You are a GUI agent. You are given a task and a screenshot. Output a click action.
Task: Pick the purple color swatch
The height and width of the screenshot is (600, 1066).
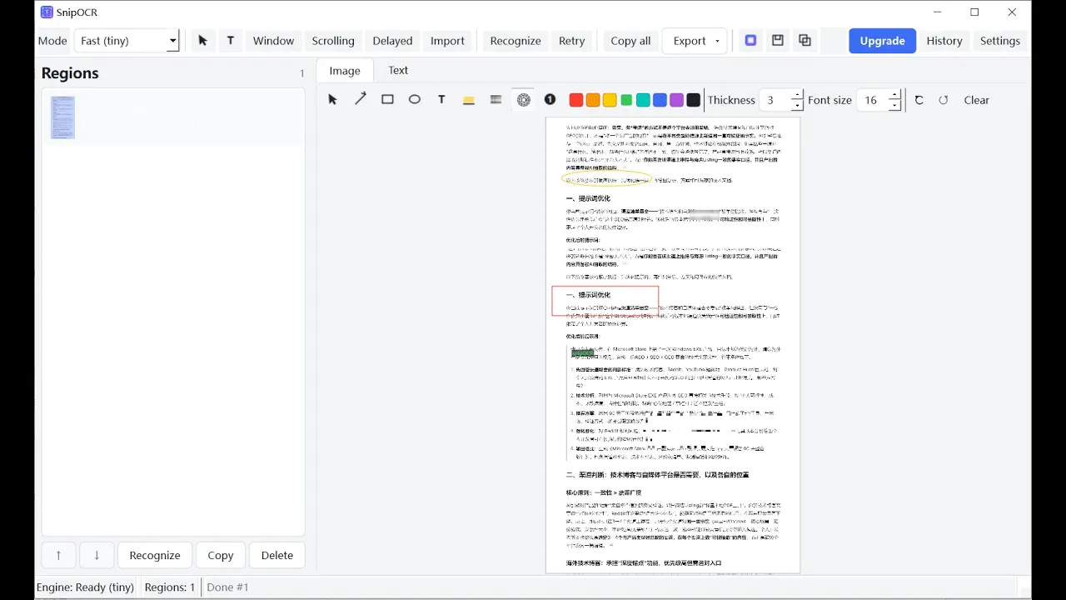click(x=676, y=100)
